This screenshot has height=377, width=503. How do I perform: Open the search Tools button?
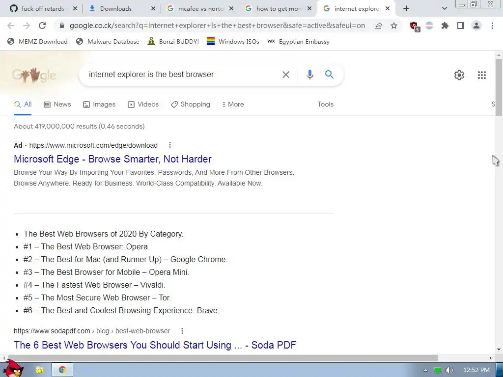click(325, 105)
